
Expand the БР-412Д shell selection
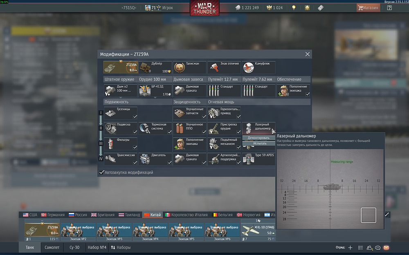pyautogui.click(x=155, y=90)
